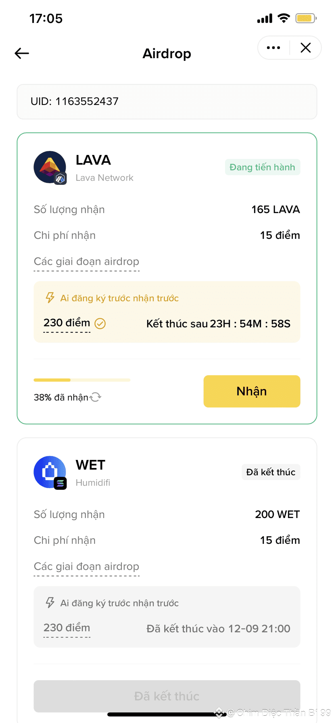Show info for LAVA 230 điểm threshold
Screen dimensions: 334x723
pos(67,323)
